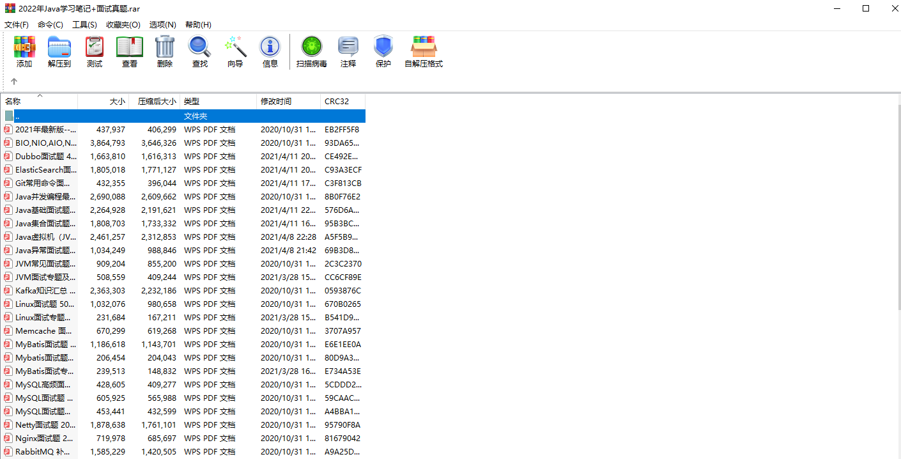Viewport: 901px width, 459px height.
Task: Click compressed size 1,761,101
Action: point(158,424)
